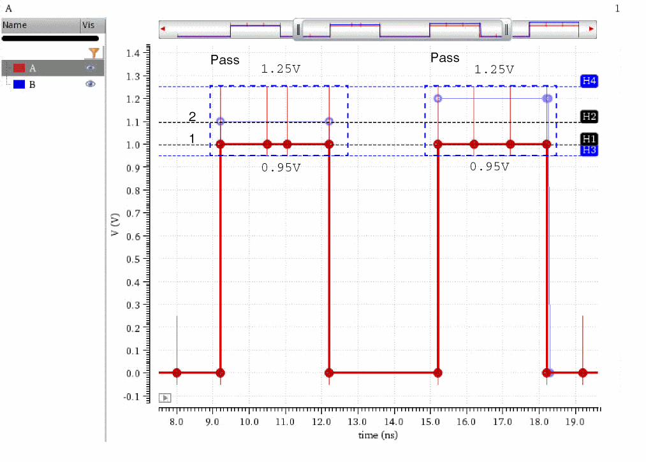This screenshot has width=646, height=462.
Task: Click the time (ns) axis label
Action: click(x=378, y=435)
